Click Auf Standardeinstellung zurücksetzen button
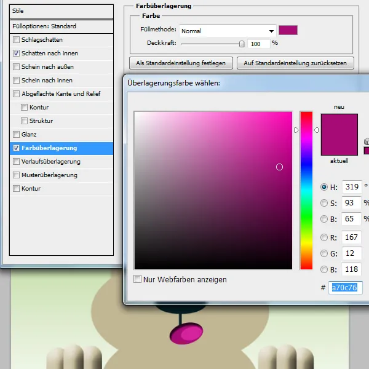369x369 pixels. (x=295, y=63)
